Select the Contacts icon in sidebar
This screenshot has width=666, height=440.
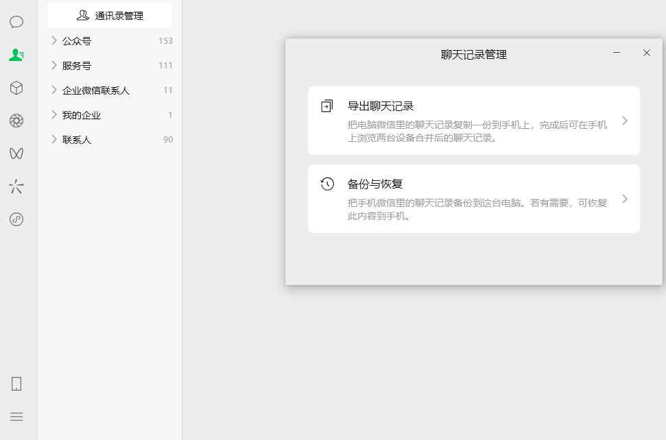coord(16,55)
